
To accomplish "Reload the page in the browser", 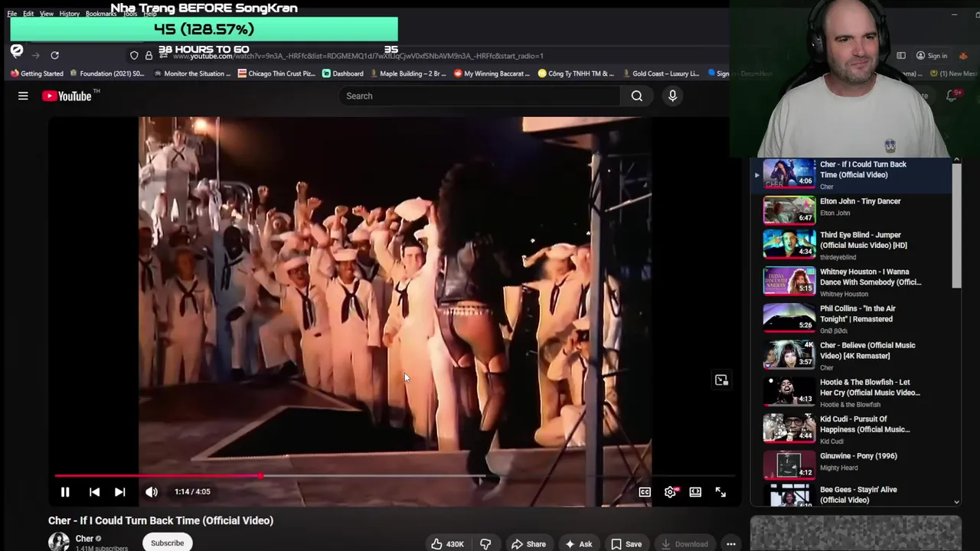I will [54, 55].
